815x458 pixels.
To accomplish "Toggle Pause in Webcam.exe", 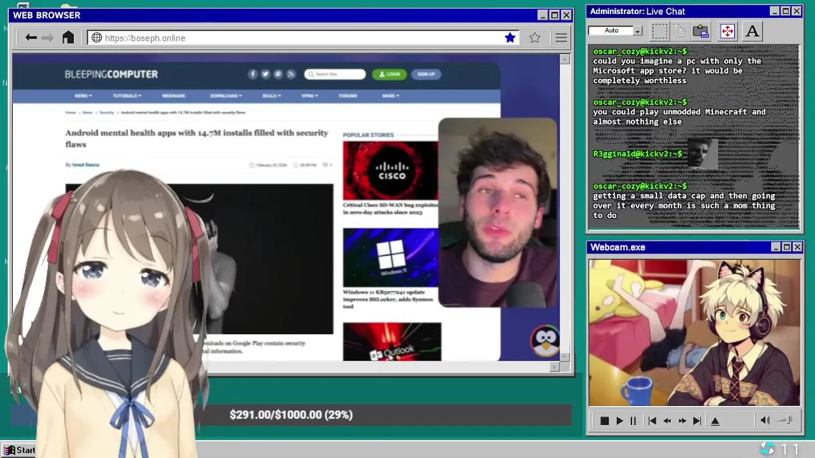I will coord(633,420).
